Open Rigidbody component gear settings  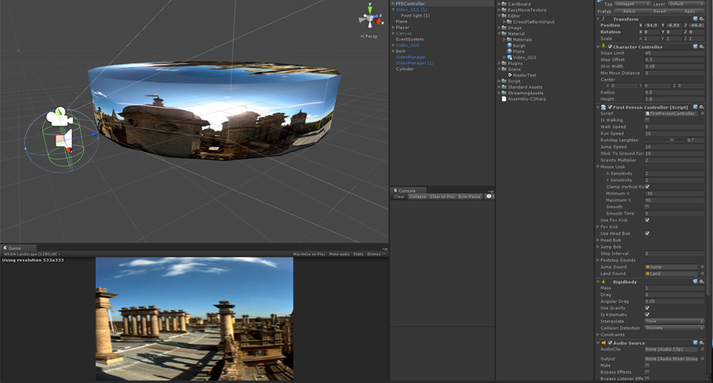tap(702, 282)
